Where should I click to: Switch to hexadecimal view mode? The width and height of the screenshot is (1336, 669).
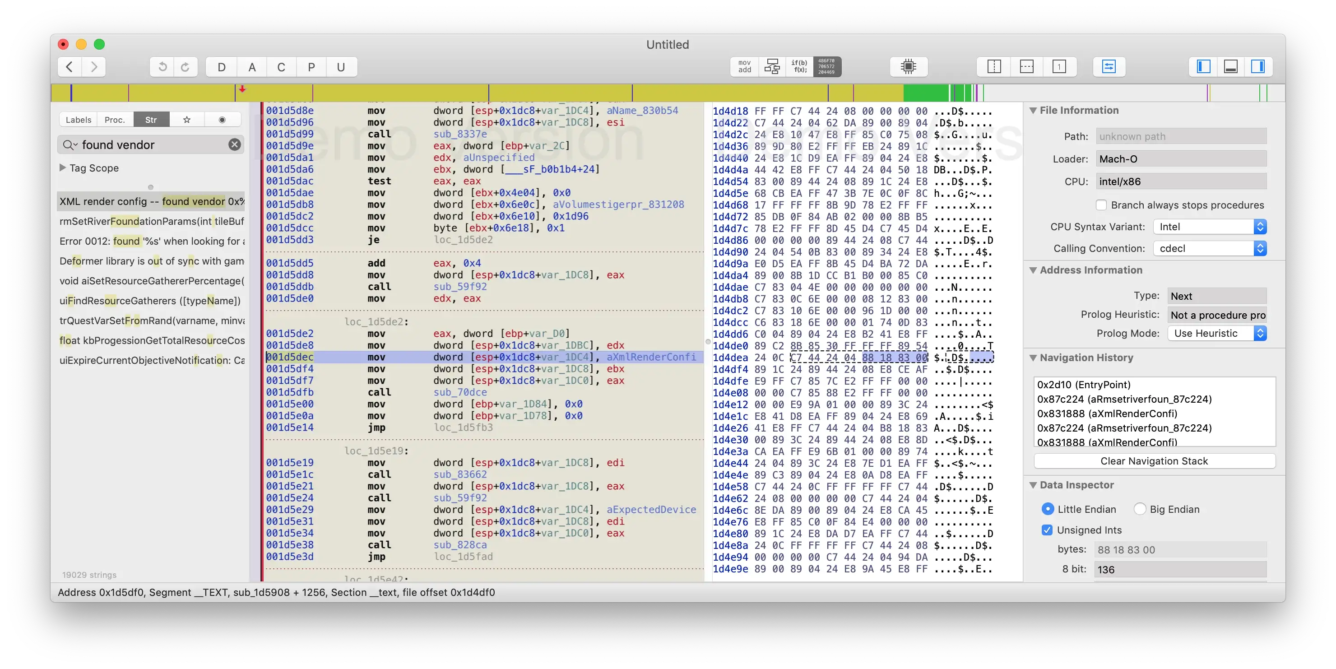pos(827,66)
